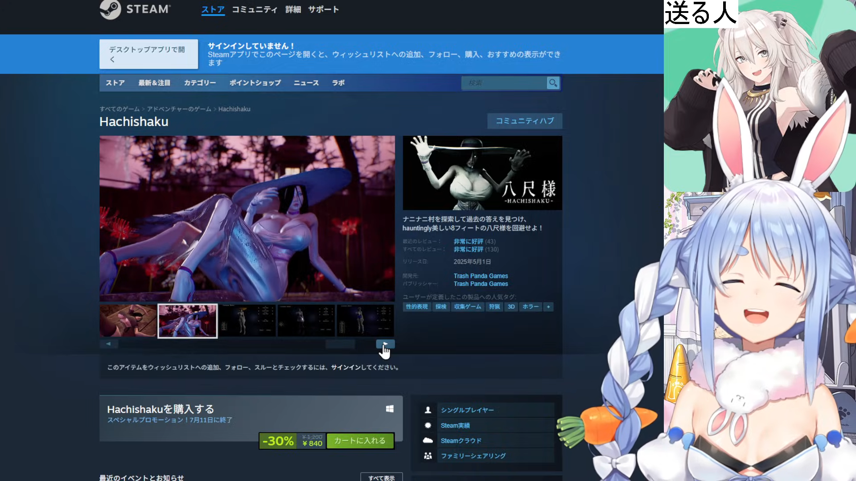Click the single player person icon

[428, 410]
